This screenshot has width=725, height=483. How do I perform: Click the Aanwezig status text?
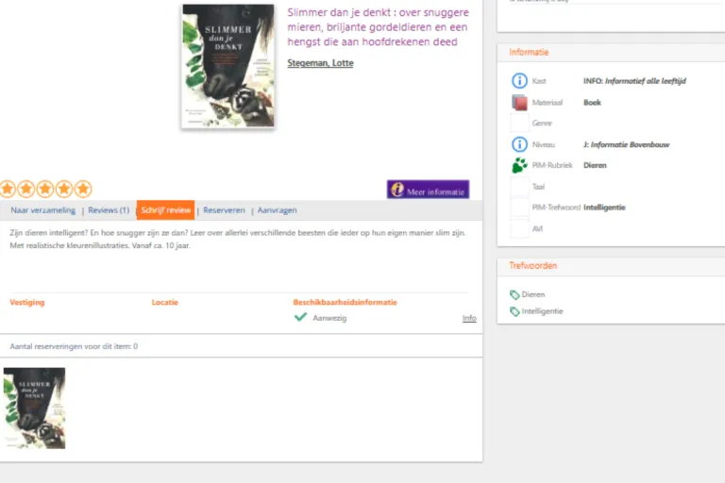coord(329,318)
